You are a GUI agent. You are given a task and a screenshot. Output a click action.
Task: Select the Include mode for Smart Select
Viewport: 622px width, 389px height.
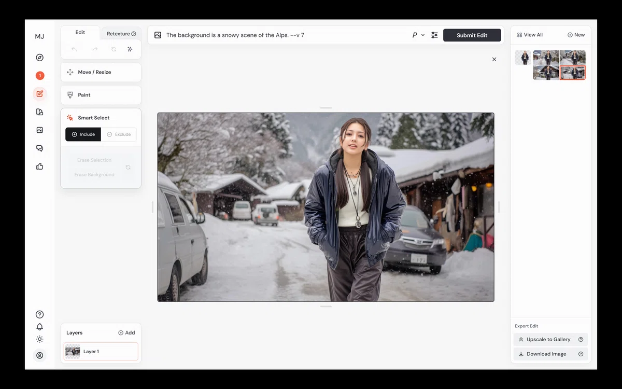pyautogui.click(x=83, y=134)
